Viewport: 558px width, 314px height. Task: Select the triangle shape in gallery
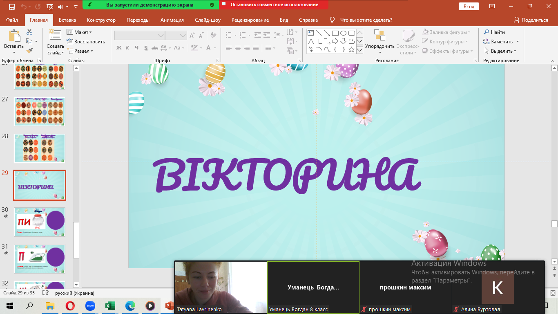(x=310, y=41)
